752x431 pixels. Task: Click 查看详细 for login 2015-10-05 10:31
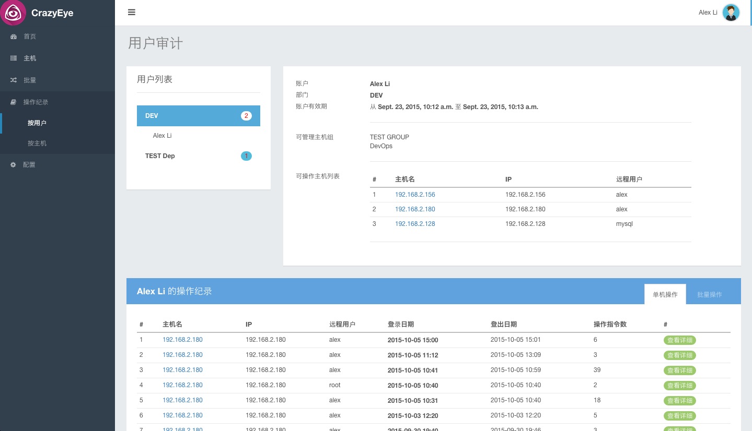pos(680,401)
